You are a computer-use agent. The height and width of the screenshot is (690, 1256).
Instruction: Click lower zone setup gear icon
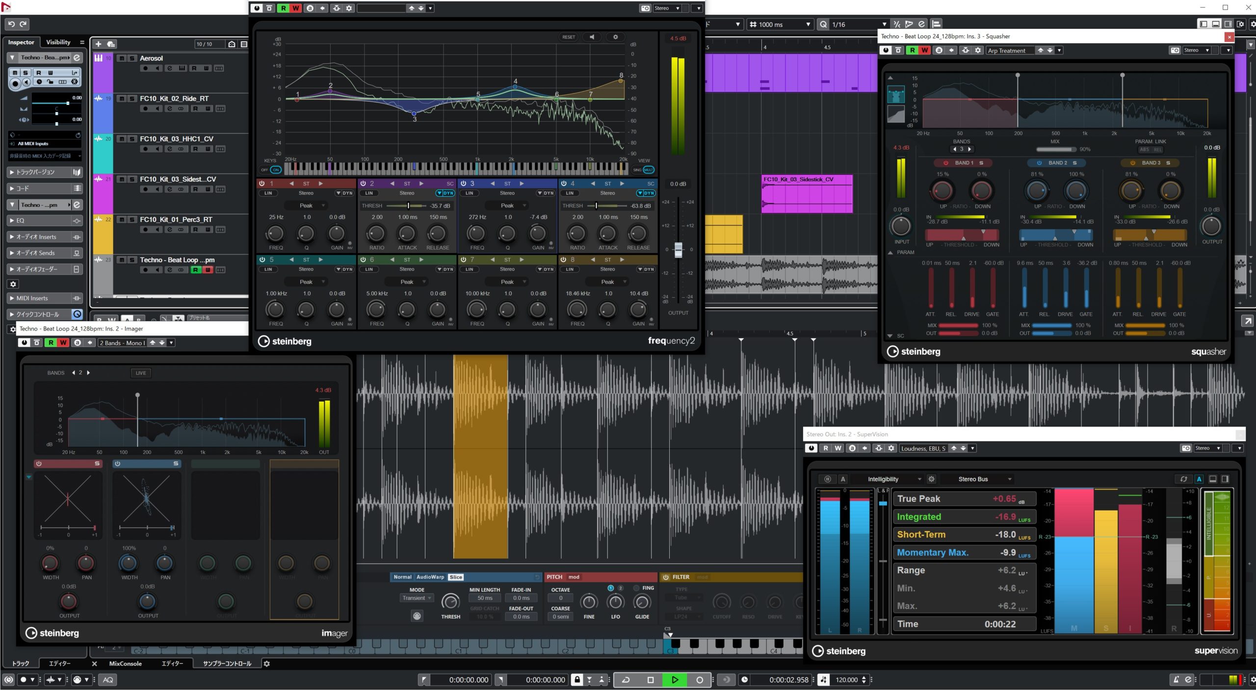(266, 664)
